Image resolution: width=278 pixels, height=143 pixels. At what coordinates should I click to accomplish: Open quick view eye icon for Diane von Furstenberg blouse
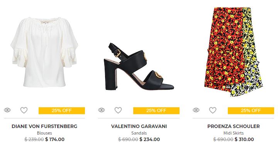point(7,110)
